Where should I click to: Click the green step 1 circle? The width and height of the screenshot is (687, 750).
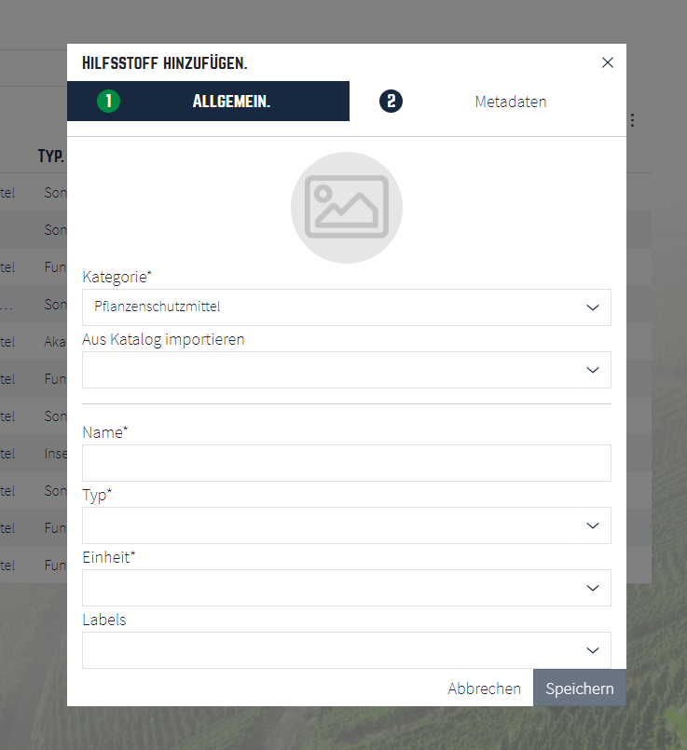coord(109,102)
